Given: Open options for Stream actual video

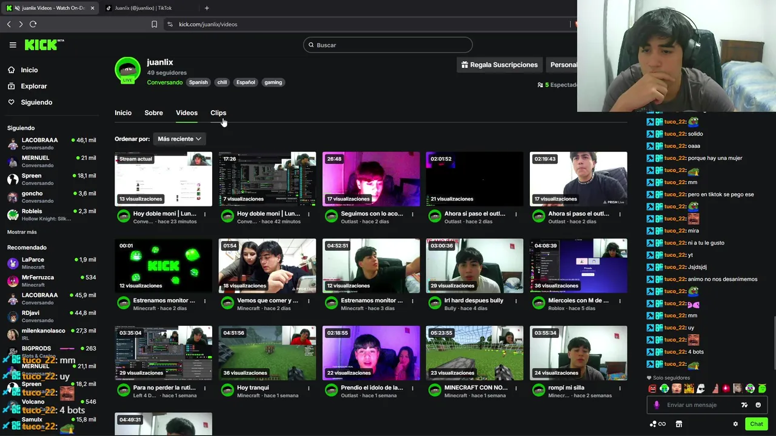Looking at the screenshot, I should click(205, 214).
